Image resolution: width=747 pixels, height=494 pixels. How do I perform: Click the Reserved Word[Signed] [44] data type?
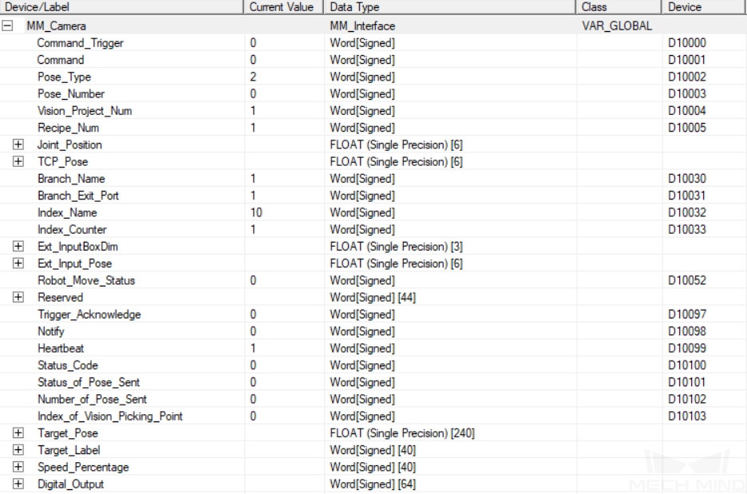point(373,297)
